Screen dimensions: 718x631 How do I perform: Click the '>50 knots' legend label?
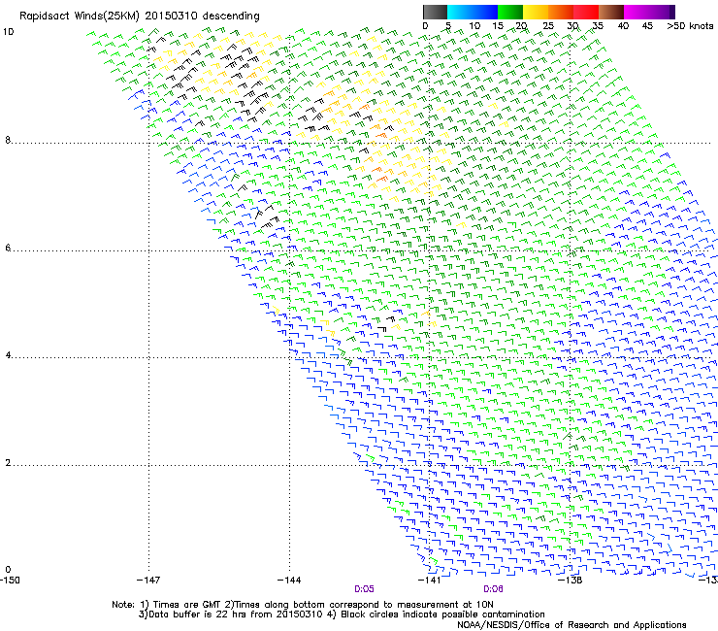[690, 26]
